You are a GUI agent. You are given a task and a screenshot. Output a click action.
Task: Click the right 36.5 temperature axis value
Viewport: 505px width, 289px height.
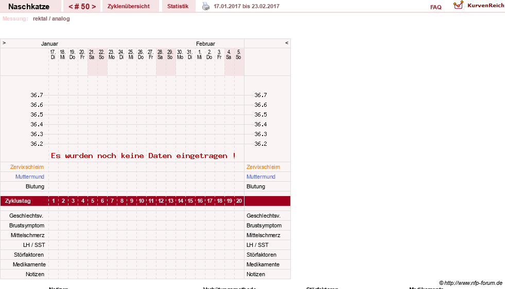261,114
